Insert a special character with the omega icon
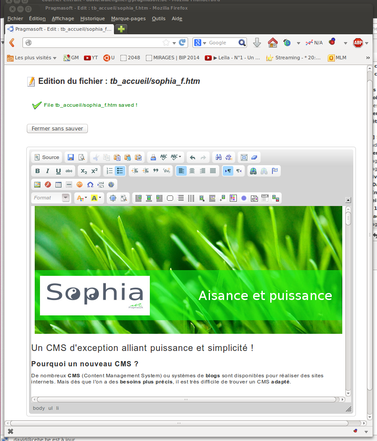 [x=90, y=184]
